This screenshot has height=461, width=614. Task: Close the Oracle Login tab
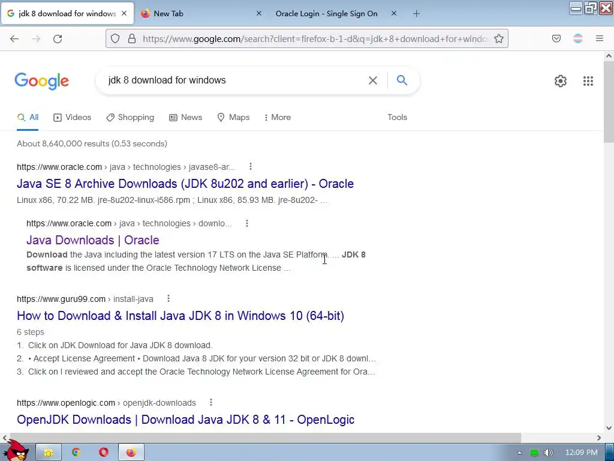coord(394,13)
